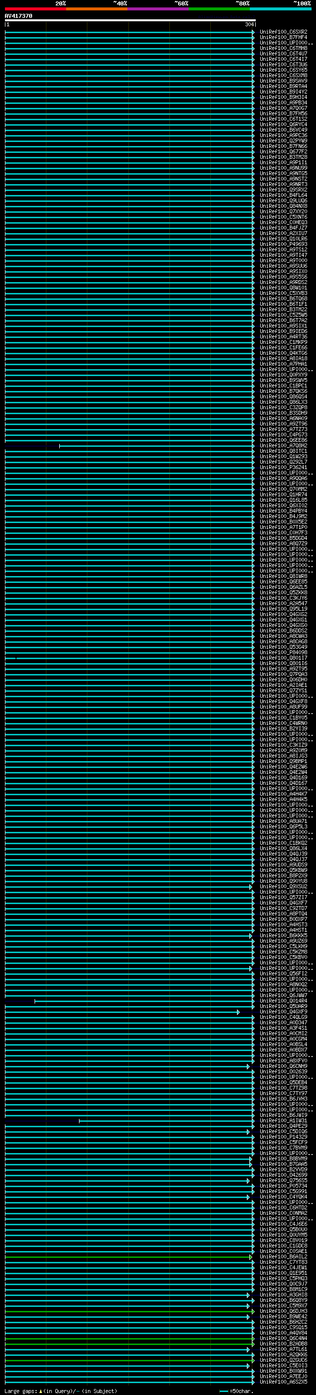Click the white query sequence ruler bar

[130, 20]
